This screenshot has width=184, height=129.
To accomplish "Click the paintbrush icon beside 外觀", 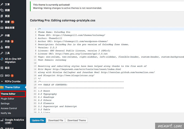I will pos(2,36).
